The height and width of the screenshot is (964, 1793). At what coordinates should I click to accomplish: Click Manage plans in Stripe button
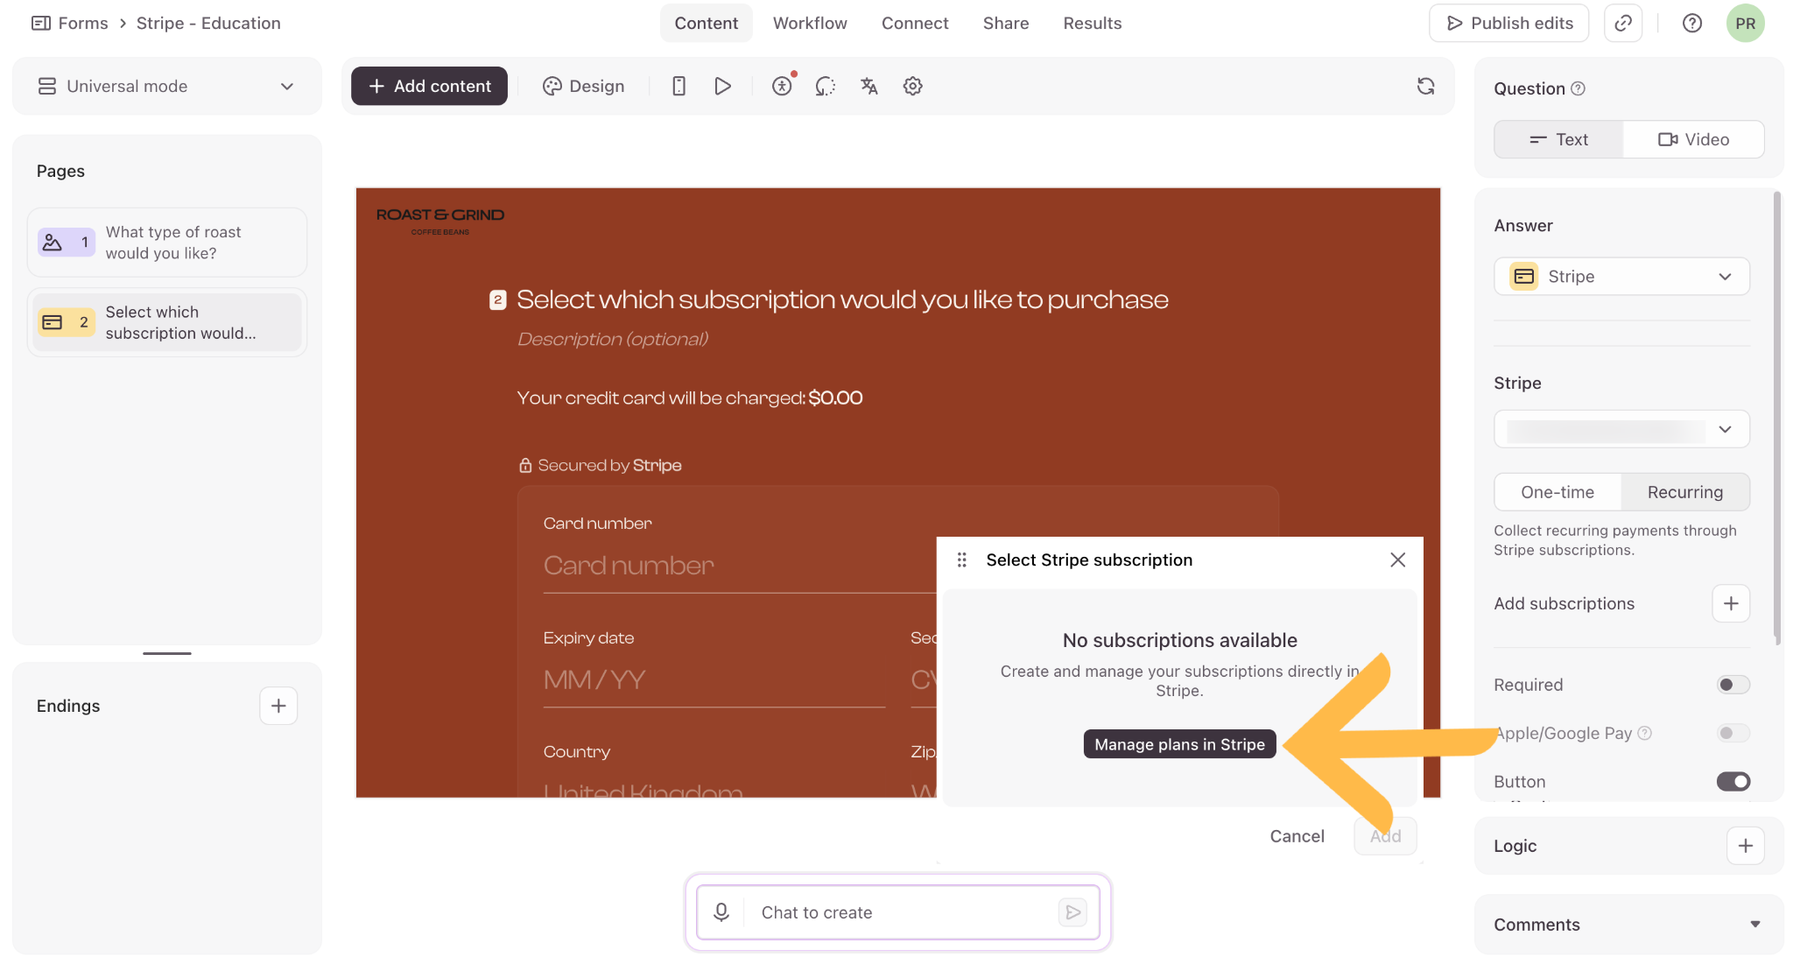pos(1179,744)
